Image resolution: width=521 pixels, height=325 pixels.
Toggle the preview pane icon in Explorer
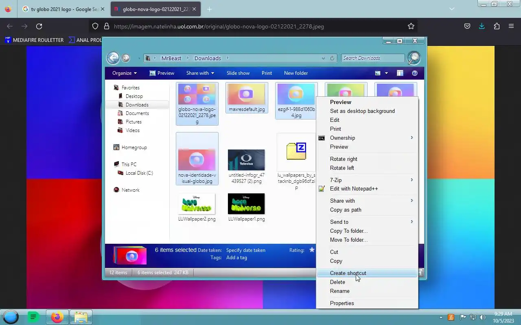click(x=400, y=73)
